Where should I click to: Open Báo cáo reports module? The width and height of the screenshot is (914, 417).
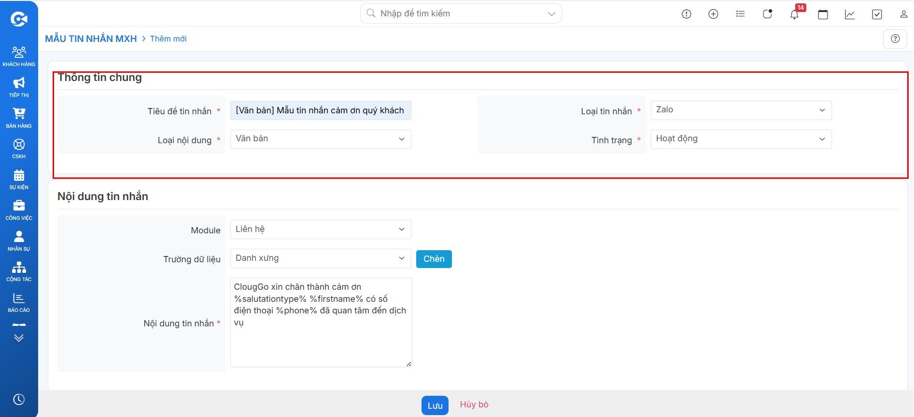pos(19,302)
